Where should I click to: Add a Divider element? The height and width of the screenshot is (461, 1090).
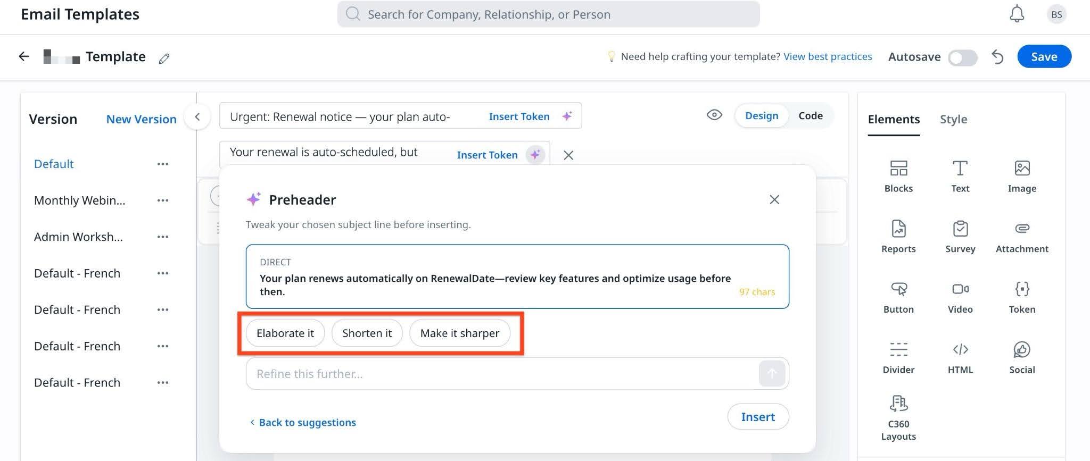[898, 358]
